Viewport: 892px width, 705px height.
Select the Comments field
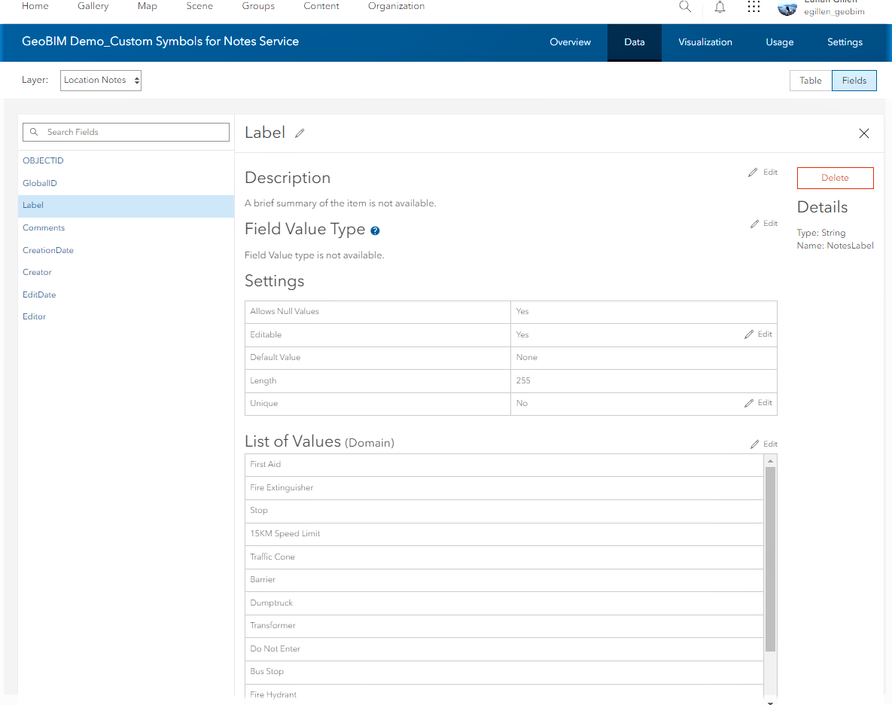point(44,227)
